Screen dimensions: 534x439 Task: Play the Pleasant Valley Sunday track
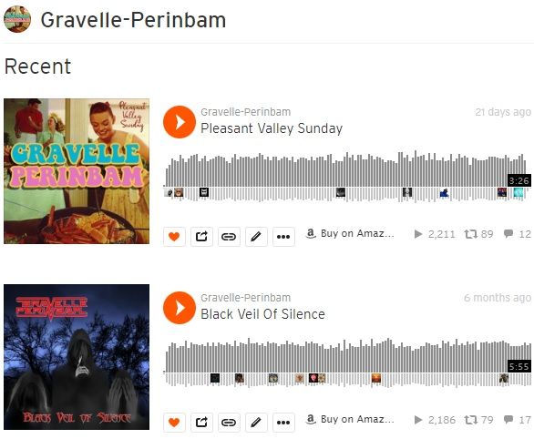pos(180,122)
